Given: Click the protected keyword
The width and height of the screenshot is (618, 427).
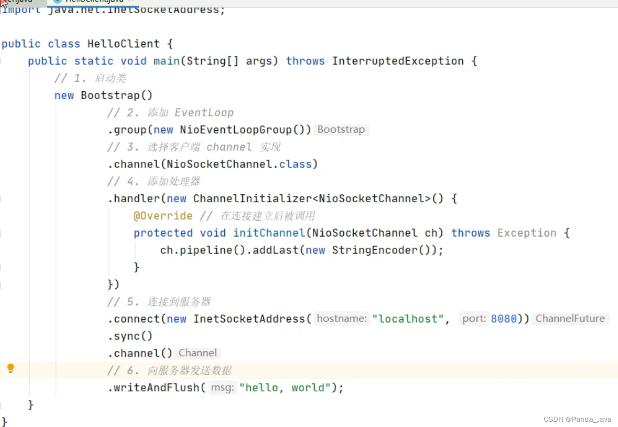Looking at the screenshot, I should click(163, 233).
